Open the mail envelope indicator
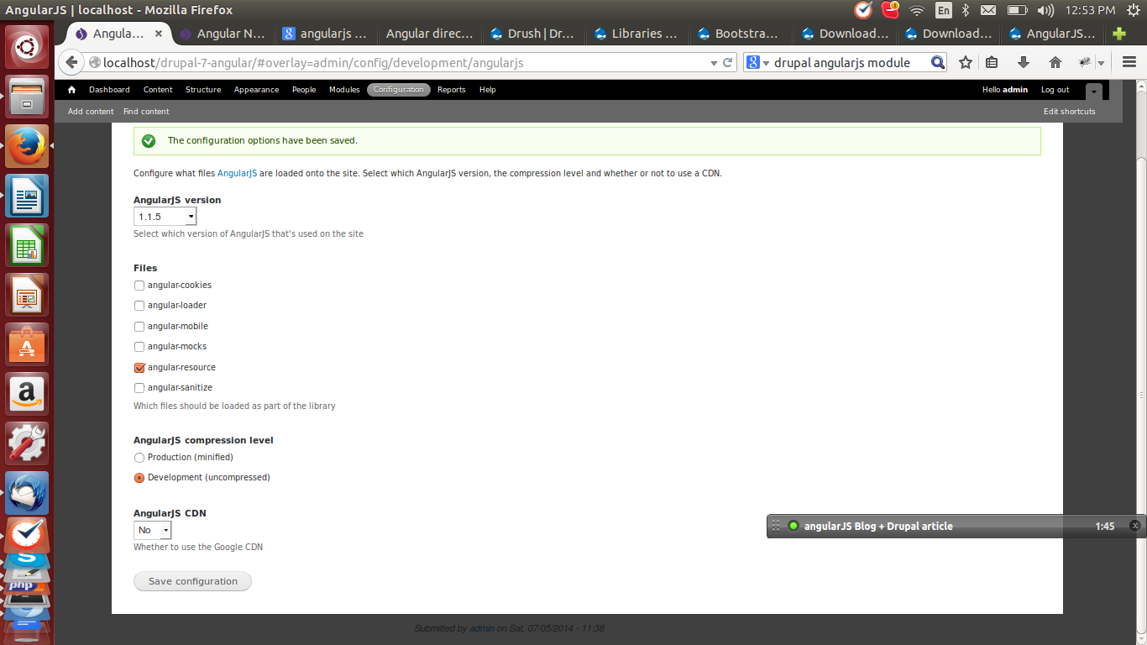Viewport: 1147px width, 645px height. tap(988, 10)
